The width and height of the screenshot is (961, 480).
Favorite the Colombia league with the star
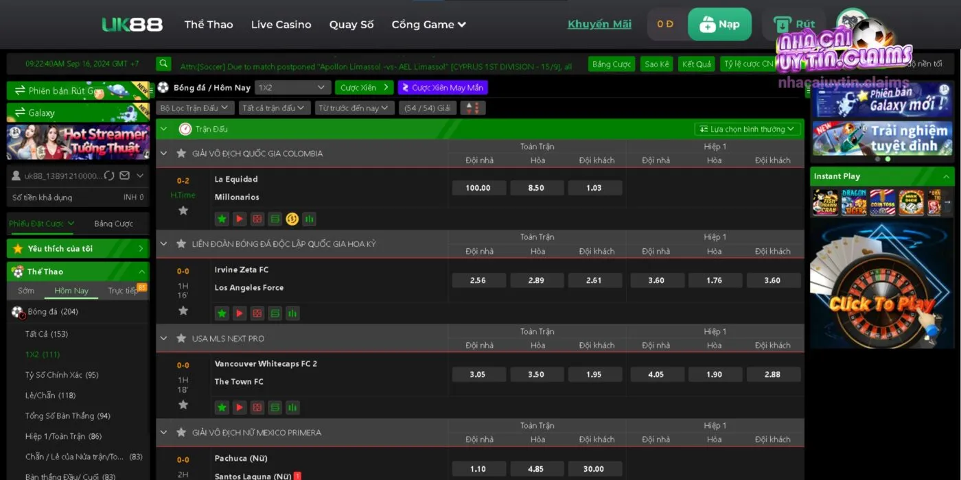181,153
